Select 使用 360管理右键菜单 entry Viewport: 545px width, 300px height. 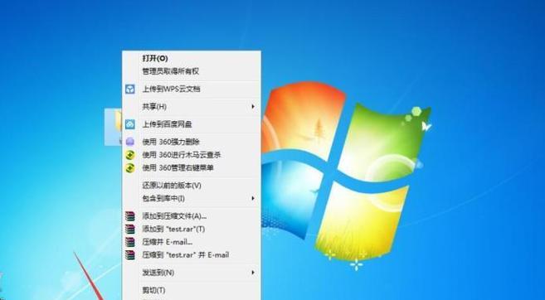tap(191, 168)
